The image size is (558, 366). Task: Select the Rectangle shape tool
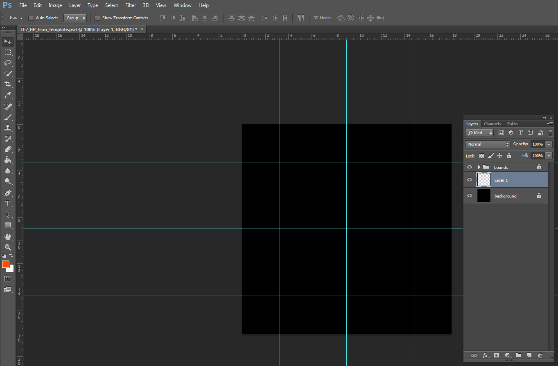(8, 225)
